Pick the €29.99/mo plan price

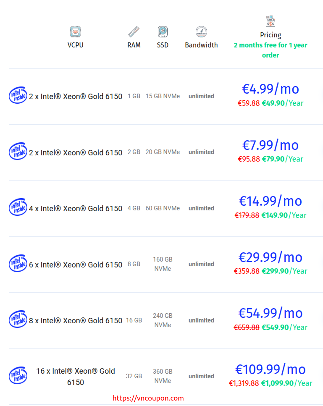coord(270,257)
